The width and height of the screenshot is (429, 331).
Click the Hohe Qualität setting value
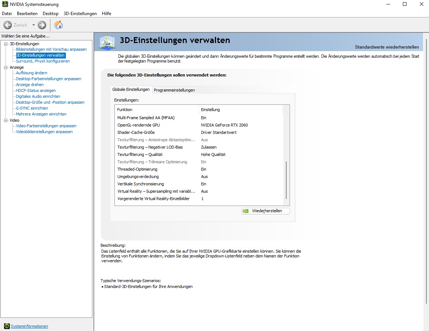click(x=213, y=154)
